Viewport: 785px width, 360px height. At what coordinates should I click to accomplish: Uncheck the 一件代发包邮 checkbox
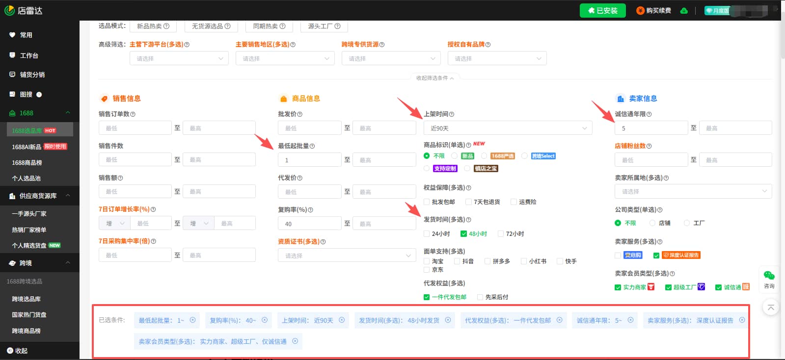[427, 297]
